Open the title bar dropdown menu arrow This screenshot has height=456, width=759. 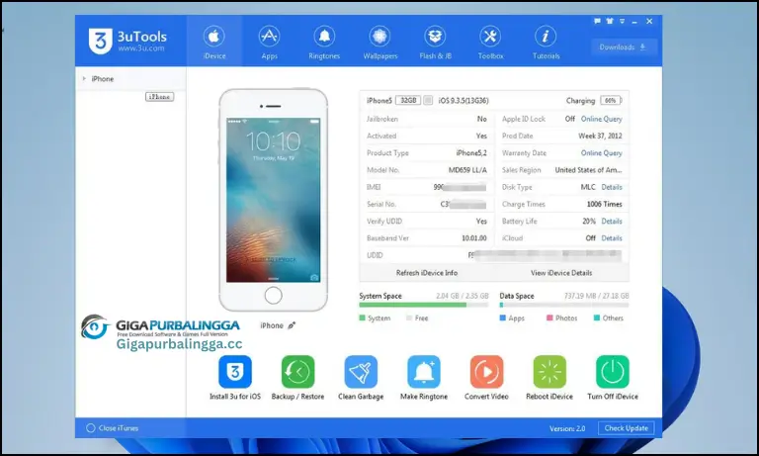622,21
